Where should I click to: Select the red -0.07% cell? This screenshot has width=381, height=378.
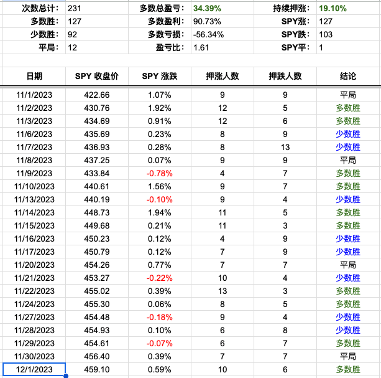[x=160, y=343]
